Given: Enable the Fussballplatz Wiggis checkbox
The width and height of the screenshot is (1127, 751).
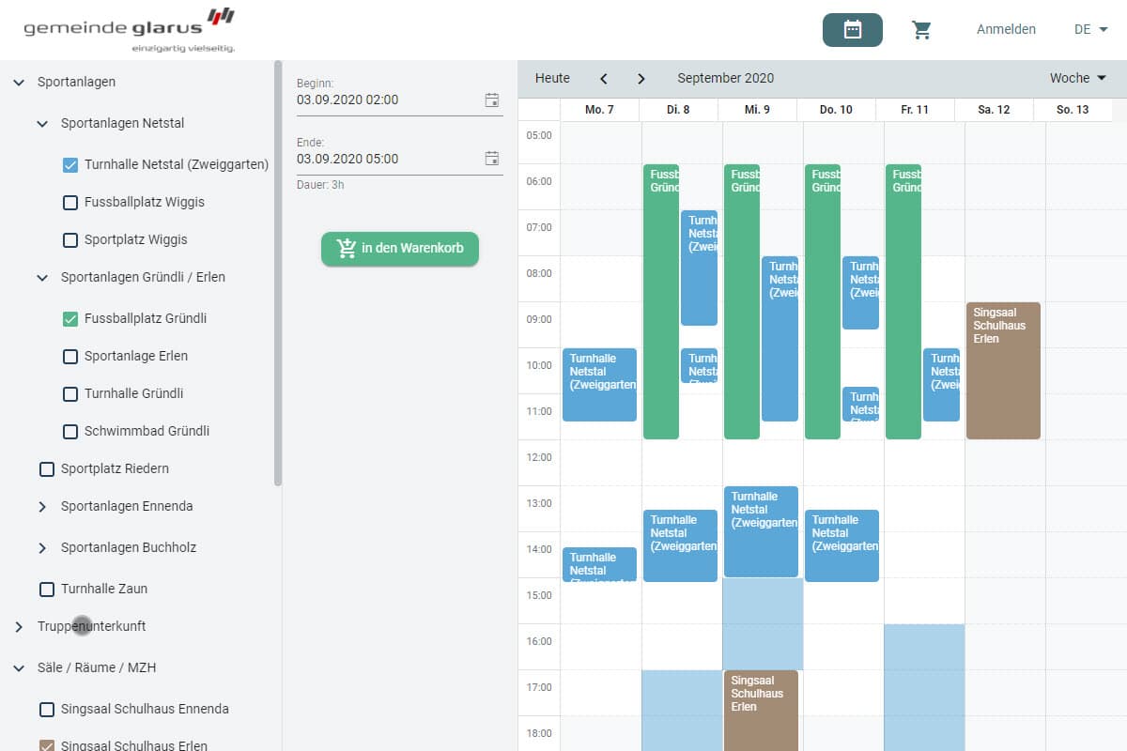Looking at the screenshot, I should (x=70, y=203).
